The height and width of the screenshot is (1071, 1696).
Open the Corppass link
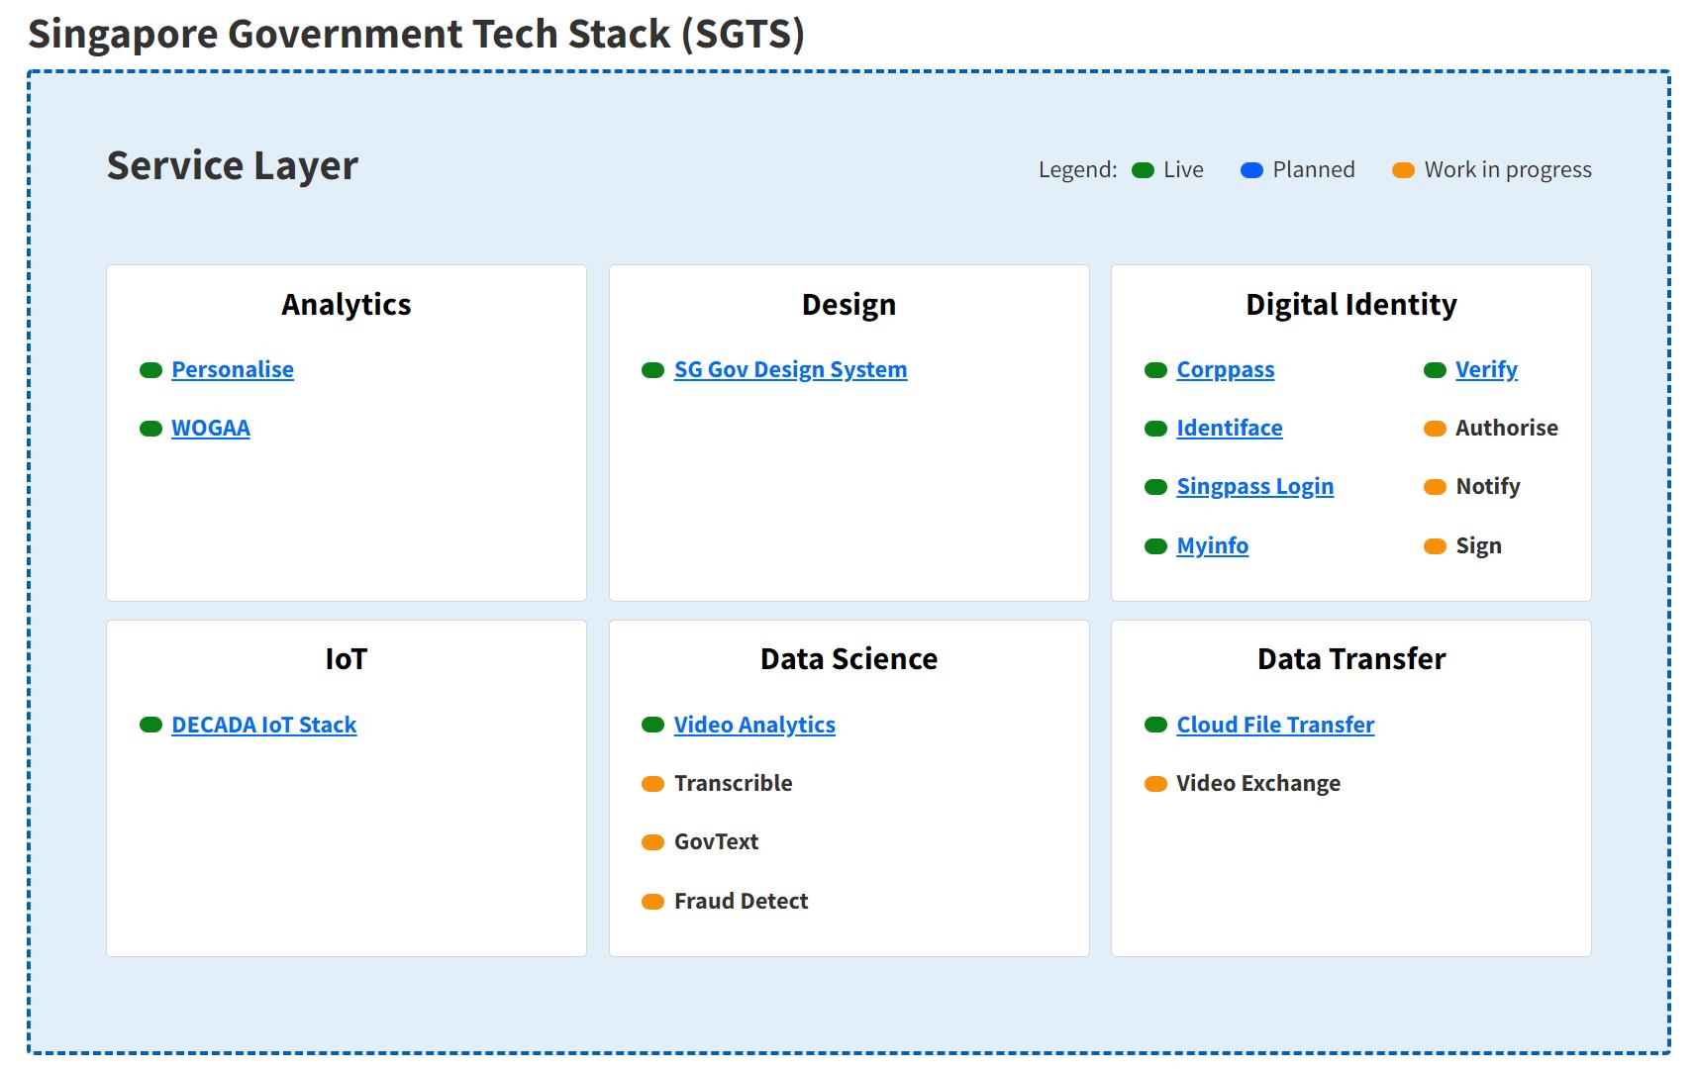coord(1225,369)
